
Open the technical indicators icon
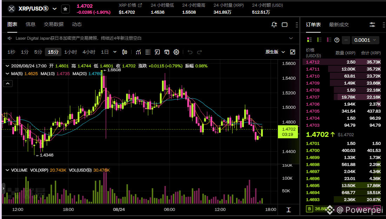coord(138,52)
